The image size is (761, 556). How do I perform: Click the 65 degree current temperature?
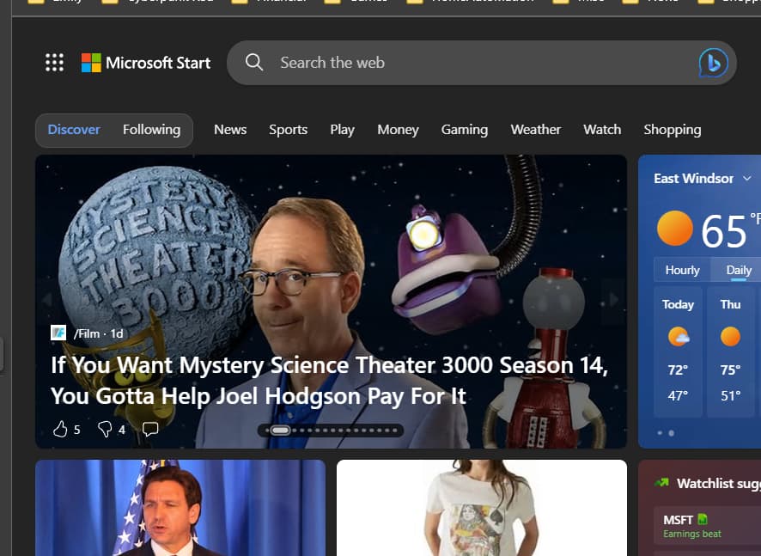coord(723,231)
